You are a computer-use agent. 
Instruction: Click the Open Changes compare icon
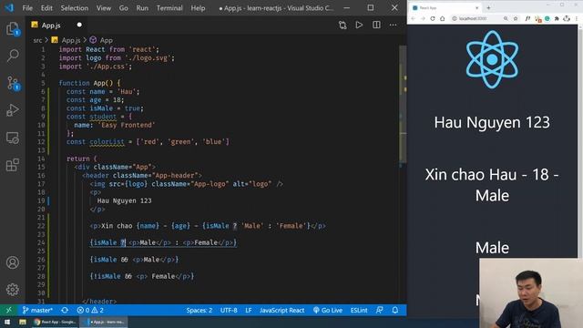(x=343, y=25)
